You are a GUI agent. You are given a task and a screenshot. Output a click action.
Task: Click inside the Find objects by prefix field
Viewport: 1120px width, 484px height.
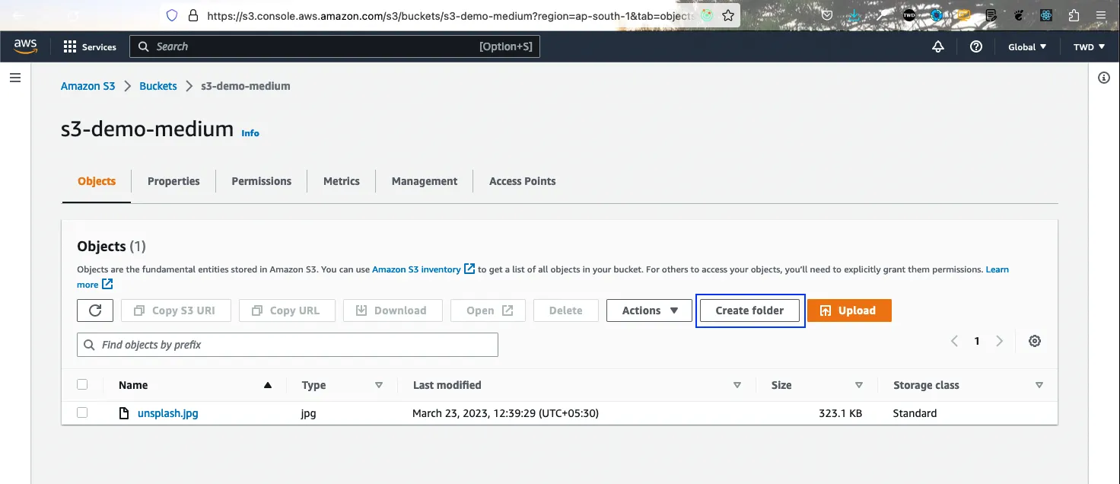tap(288, 345)
